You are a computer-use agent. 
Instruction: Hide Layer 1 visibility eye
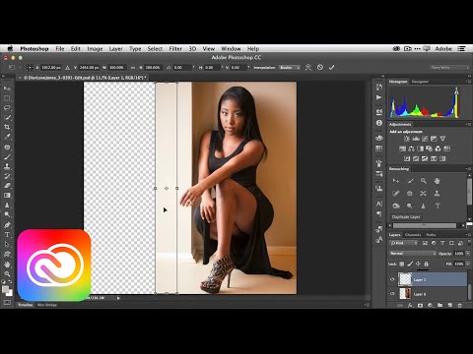(x=392, y=279)
